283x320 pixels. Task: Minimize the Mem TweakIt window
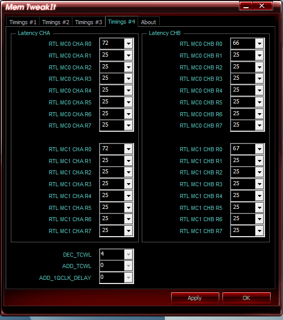[246, 6]
